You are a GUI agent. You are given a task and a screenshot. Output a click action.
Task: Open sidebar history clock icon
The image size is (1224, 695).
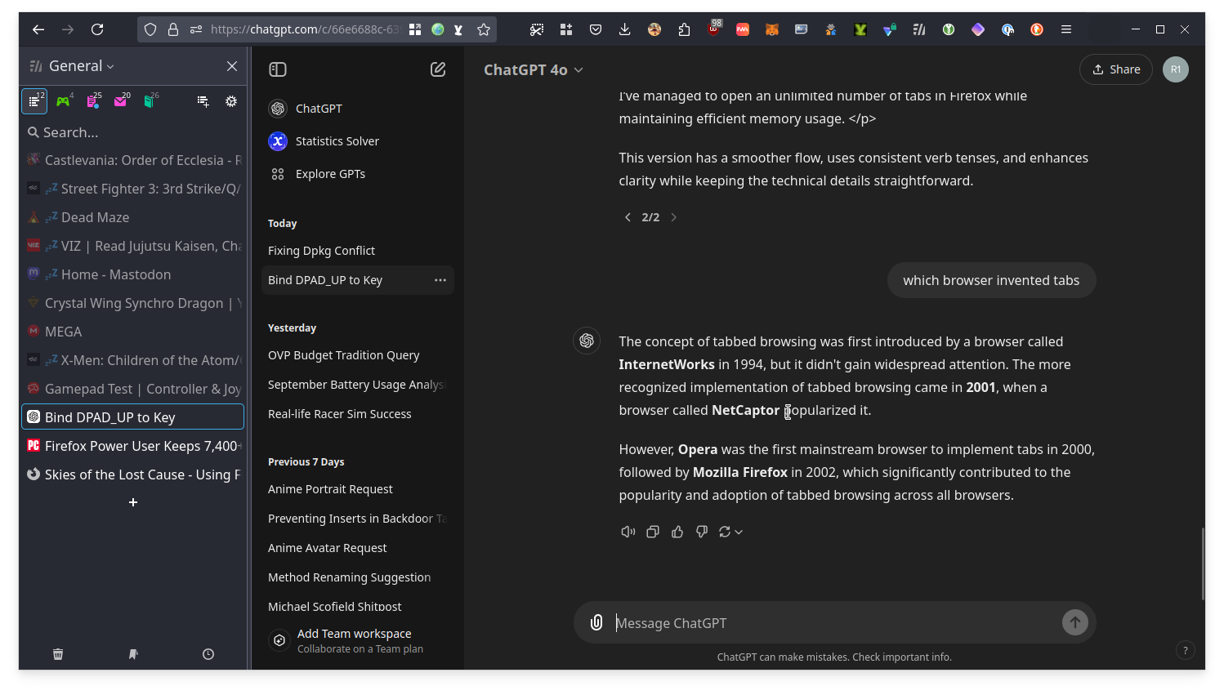[x=208, y=654]
